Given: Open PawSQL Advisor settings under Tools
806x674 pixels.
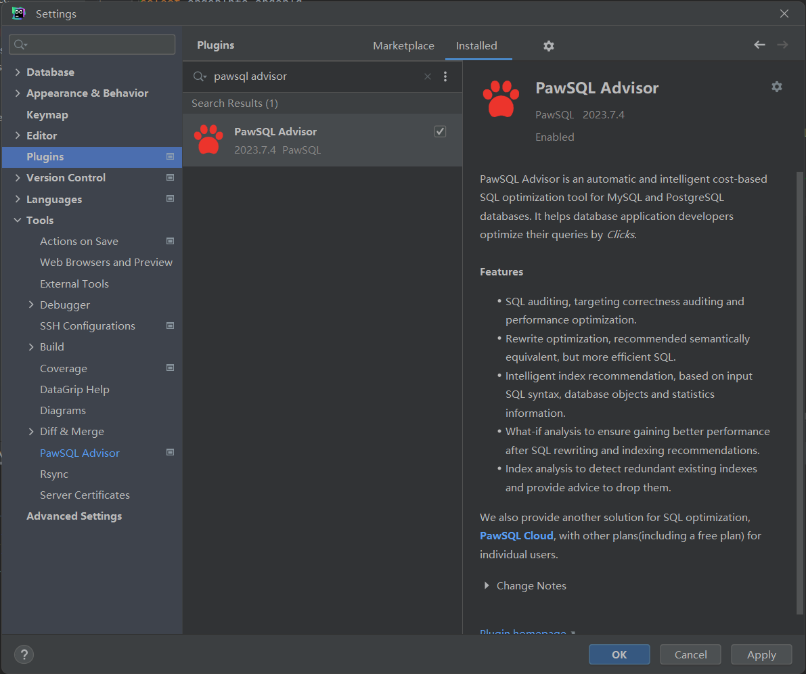Looking at the screenshot, I should point(80,453).
